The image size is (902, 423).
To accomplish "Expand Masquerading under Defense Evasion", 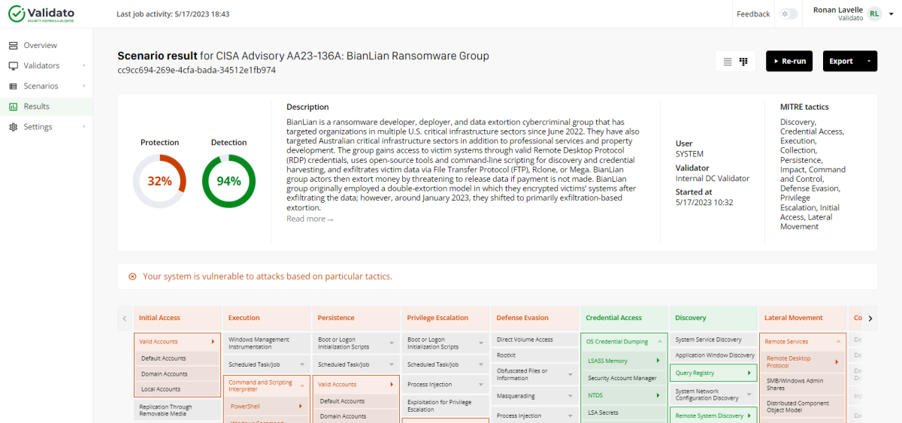I will coord(570,394).
